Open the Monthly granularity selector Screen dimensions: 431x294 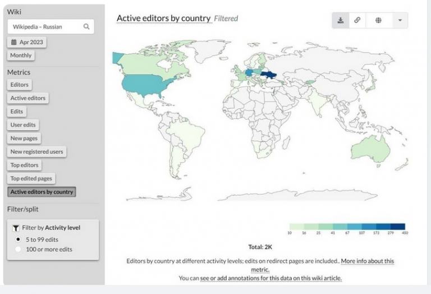(21, 56)
